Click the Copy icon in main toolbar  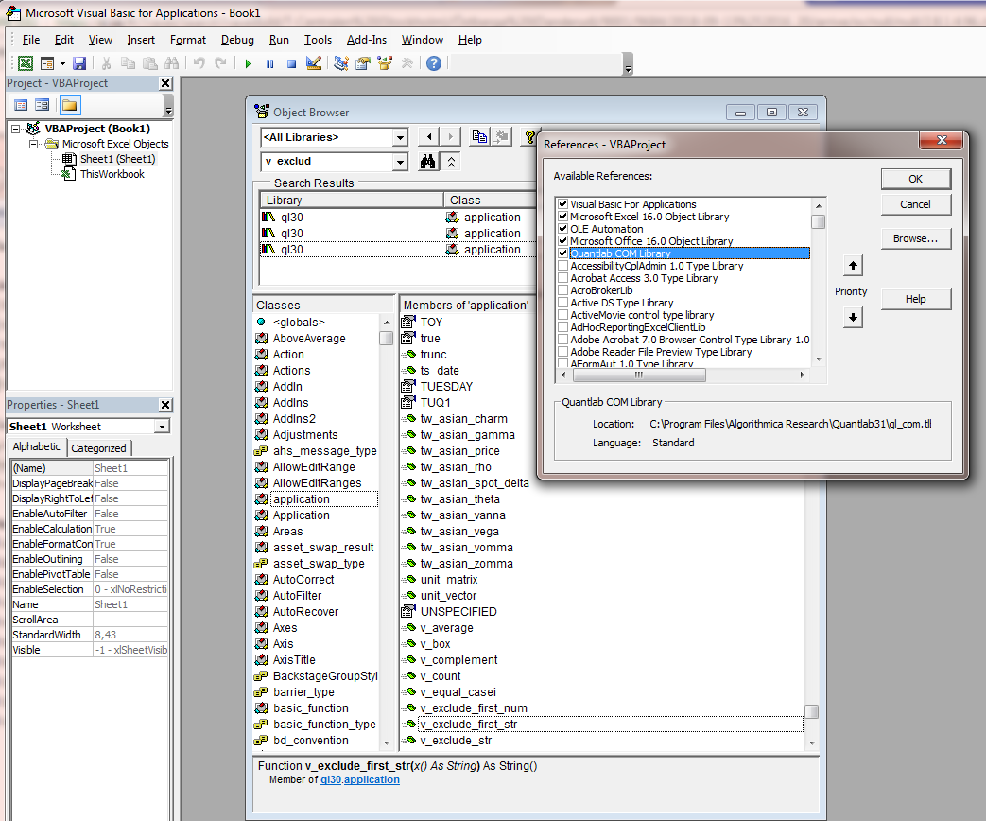click(x=128, y=63)
